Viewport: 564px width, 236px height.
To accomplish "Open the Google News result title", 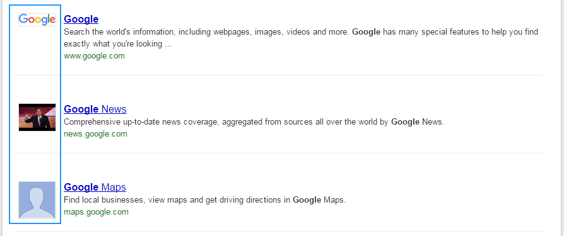I will pos(95,109).
